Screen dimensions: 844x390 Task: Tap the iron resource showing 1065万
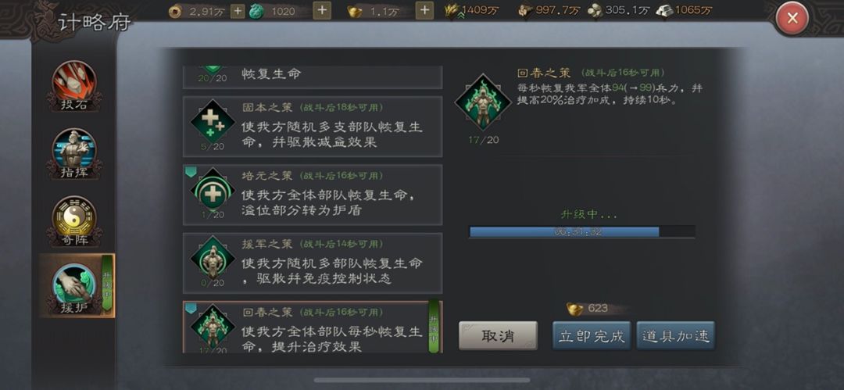665,11
